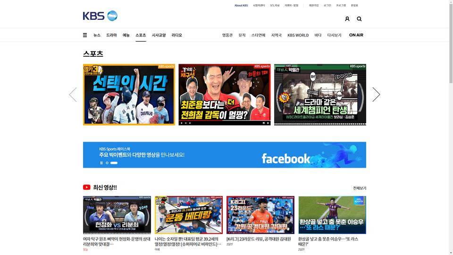Image resolution: width=453 pixels, height=255 pixels.
Task: Go to previous carousel slide arrow
Action: [x=73, y=94]
